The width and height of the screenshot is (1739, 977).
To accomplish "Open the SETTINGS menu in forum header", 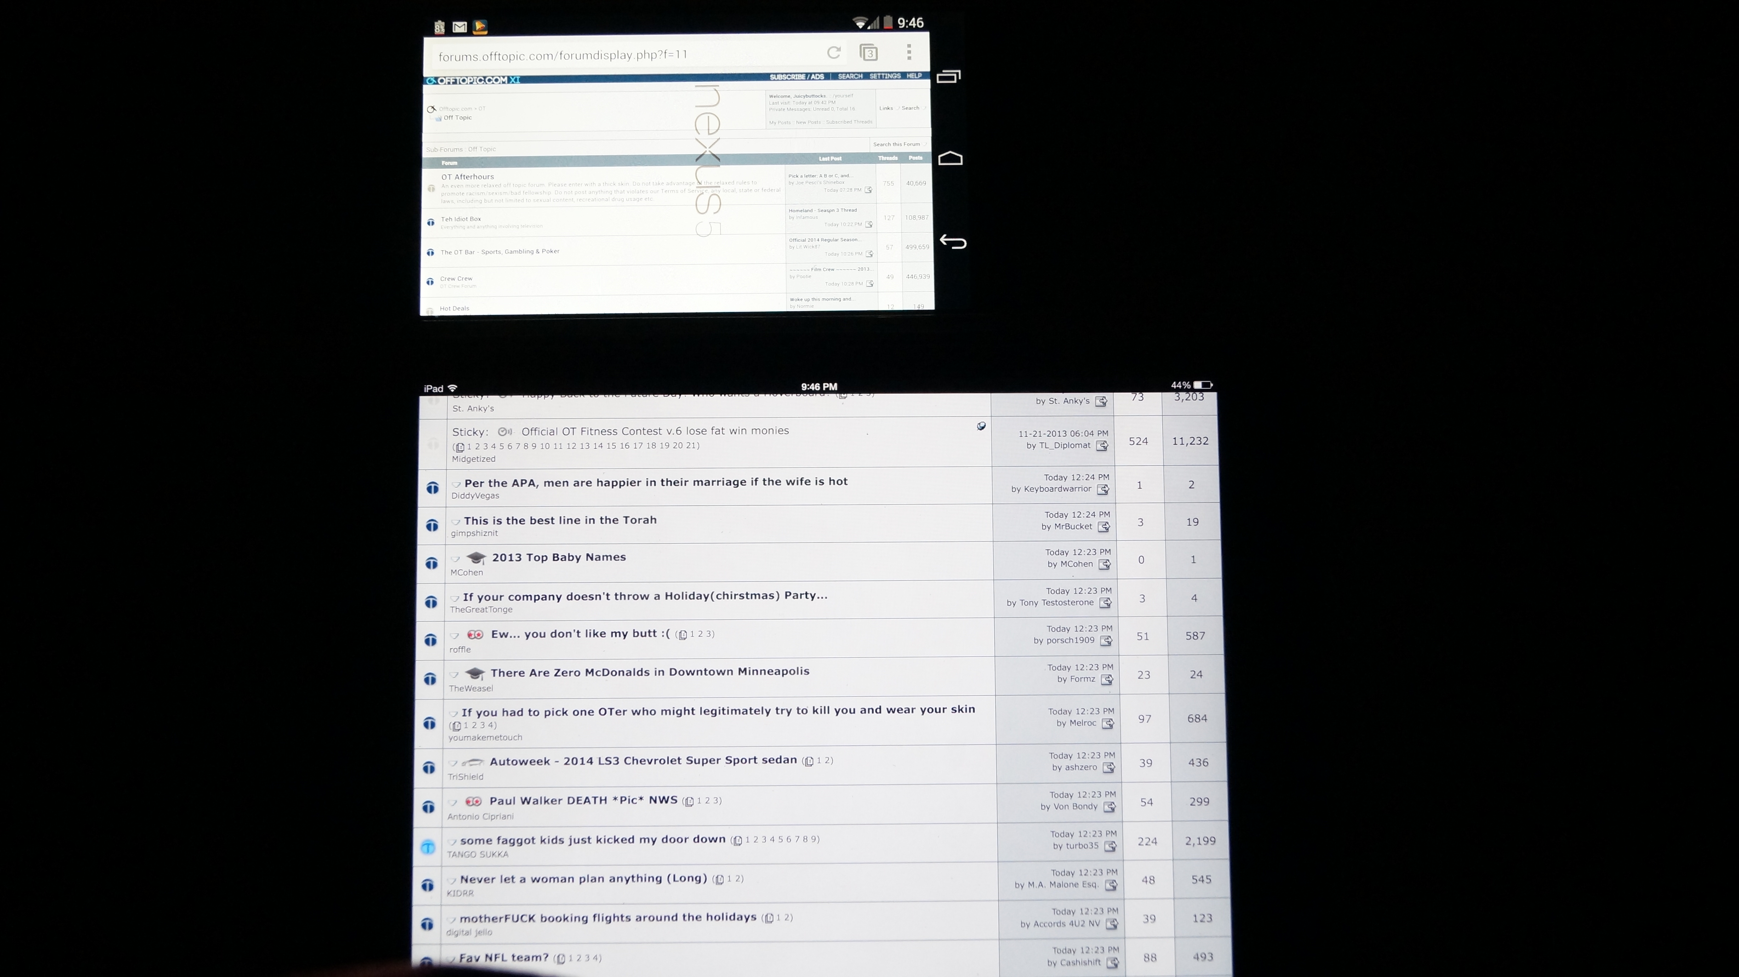I will (x=884, y=76).
